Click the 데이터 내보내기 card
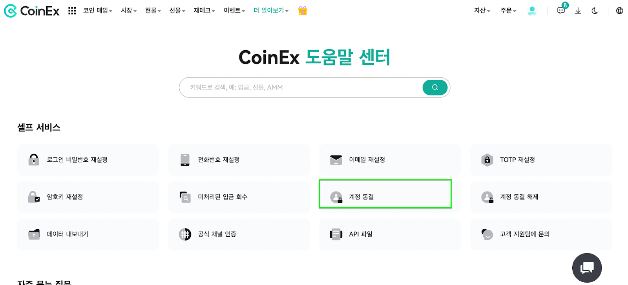The image size is (628, 285). pos(88,234)
